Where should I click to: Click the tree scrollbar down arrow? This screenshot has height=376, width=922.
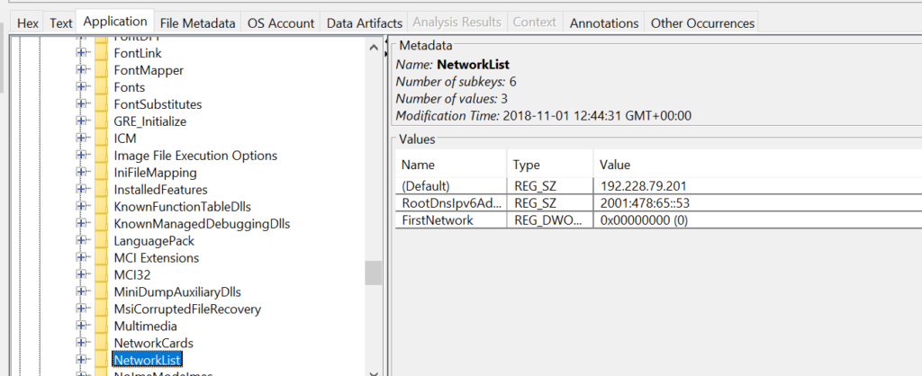(x=374, y=373)
